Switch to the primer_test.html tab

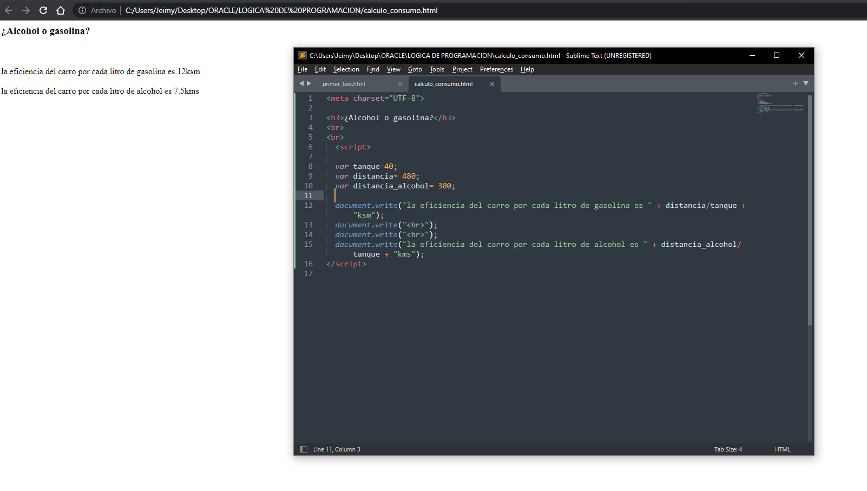(344, 84)
